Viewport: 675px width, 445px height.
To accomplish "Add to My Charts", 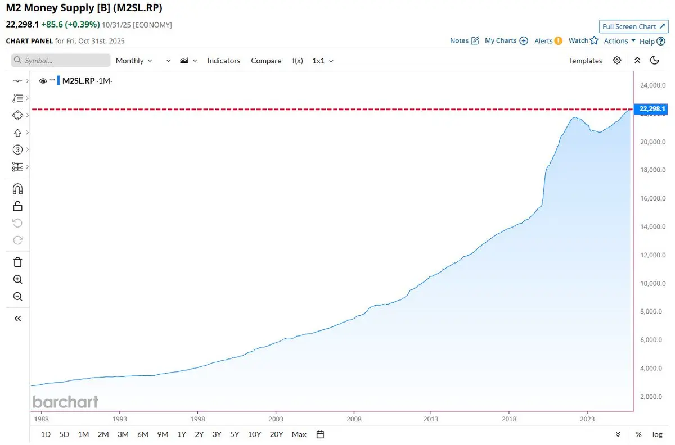I will tap(506, 40).
